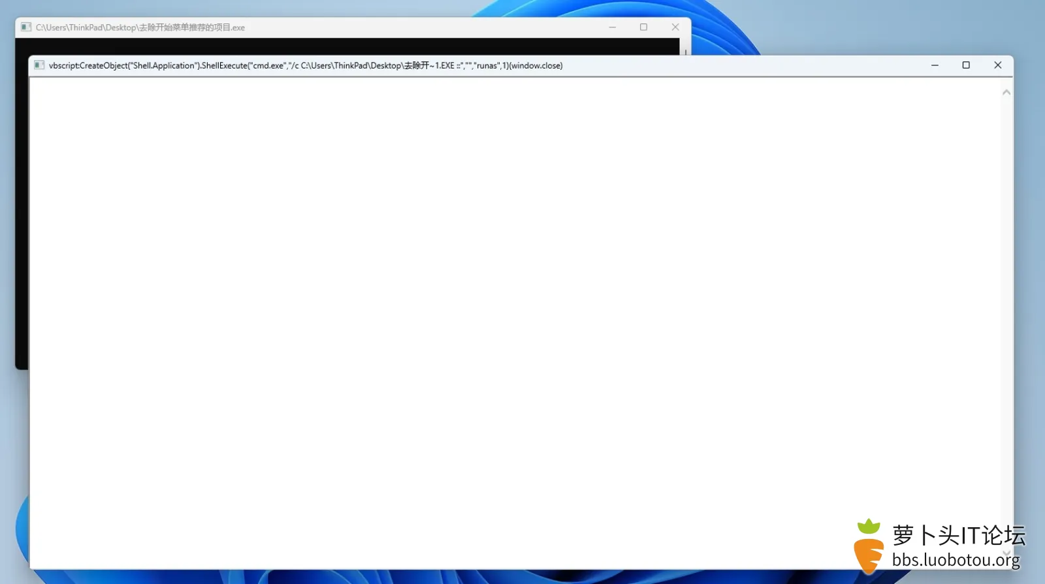Viewport: 1045px width, 584px height.
Task: Click the C:\Users\ThinkPad\Desktop path title text
Action: pyautogui.click(x=140, y=27)
